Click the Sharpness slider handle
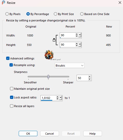The width and height of the screenshot is (123, 140). click(48, 77)
